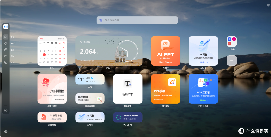
Task: Click the feather icon on PPT模板 card
Action: coord(172,82)
